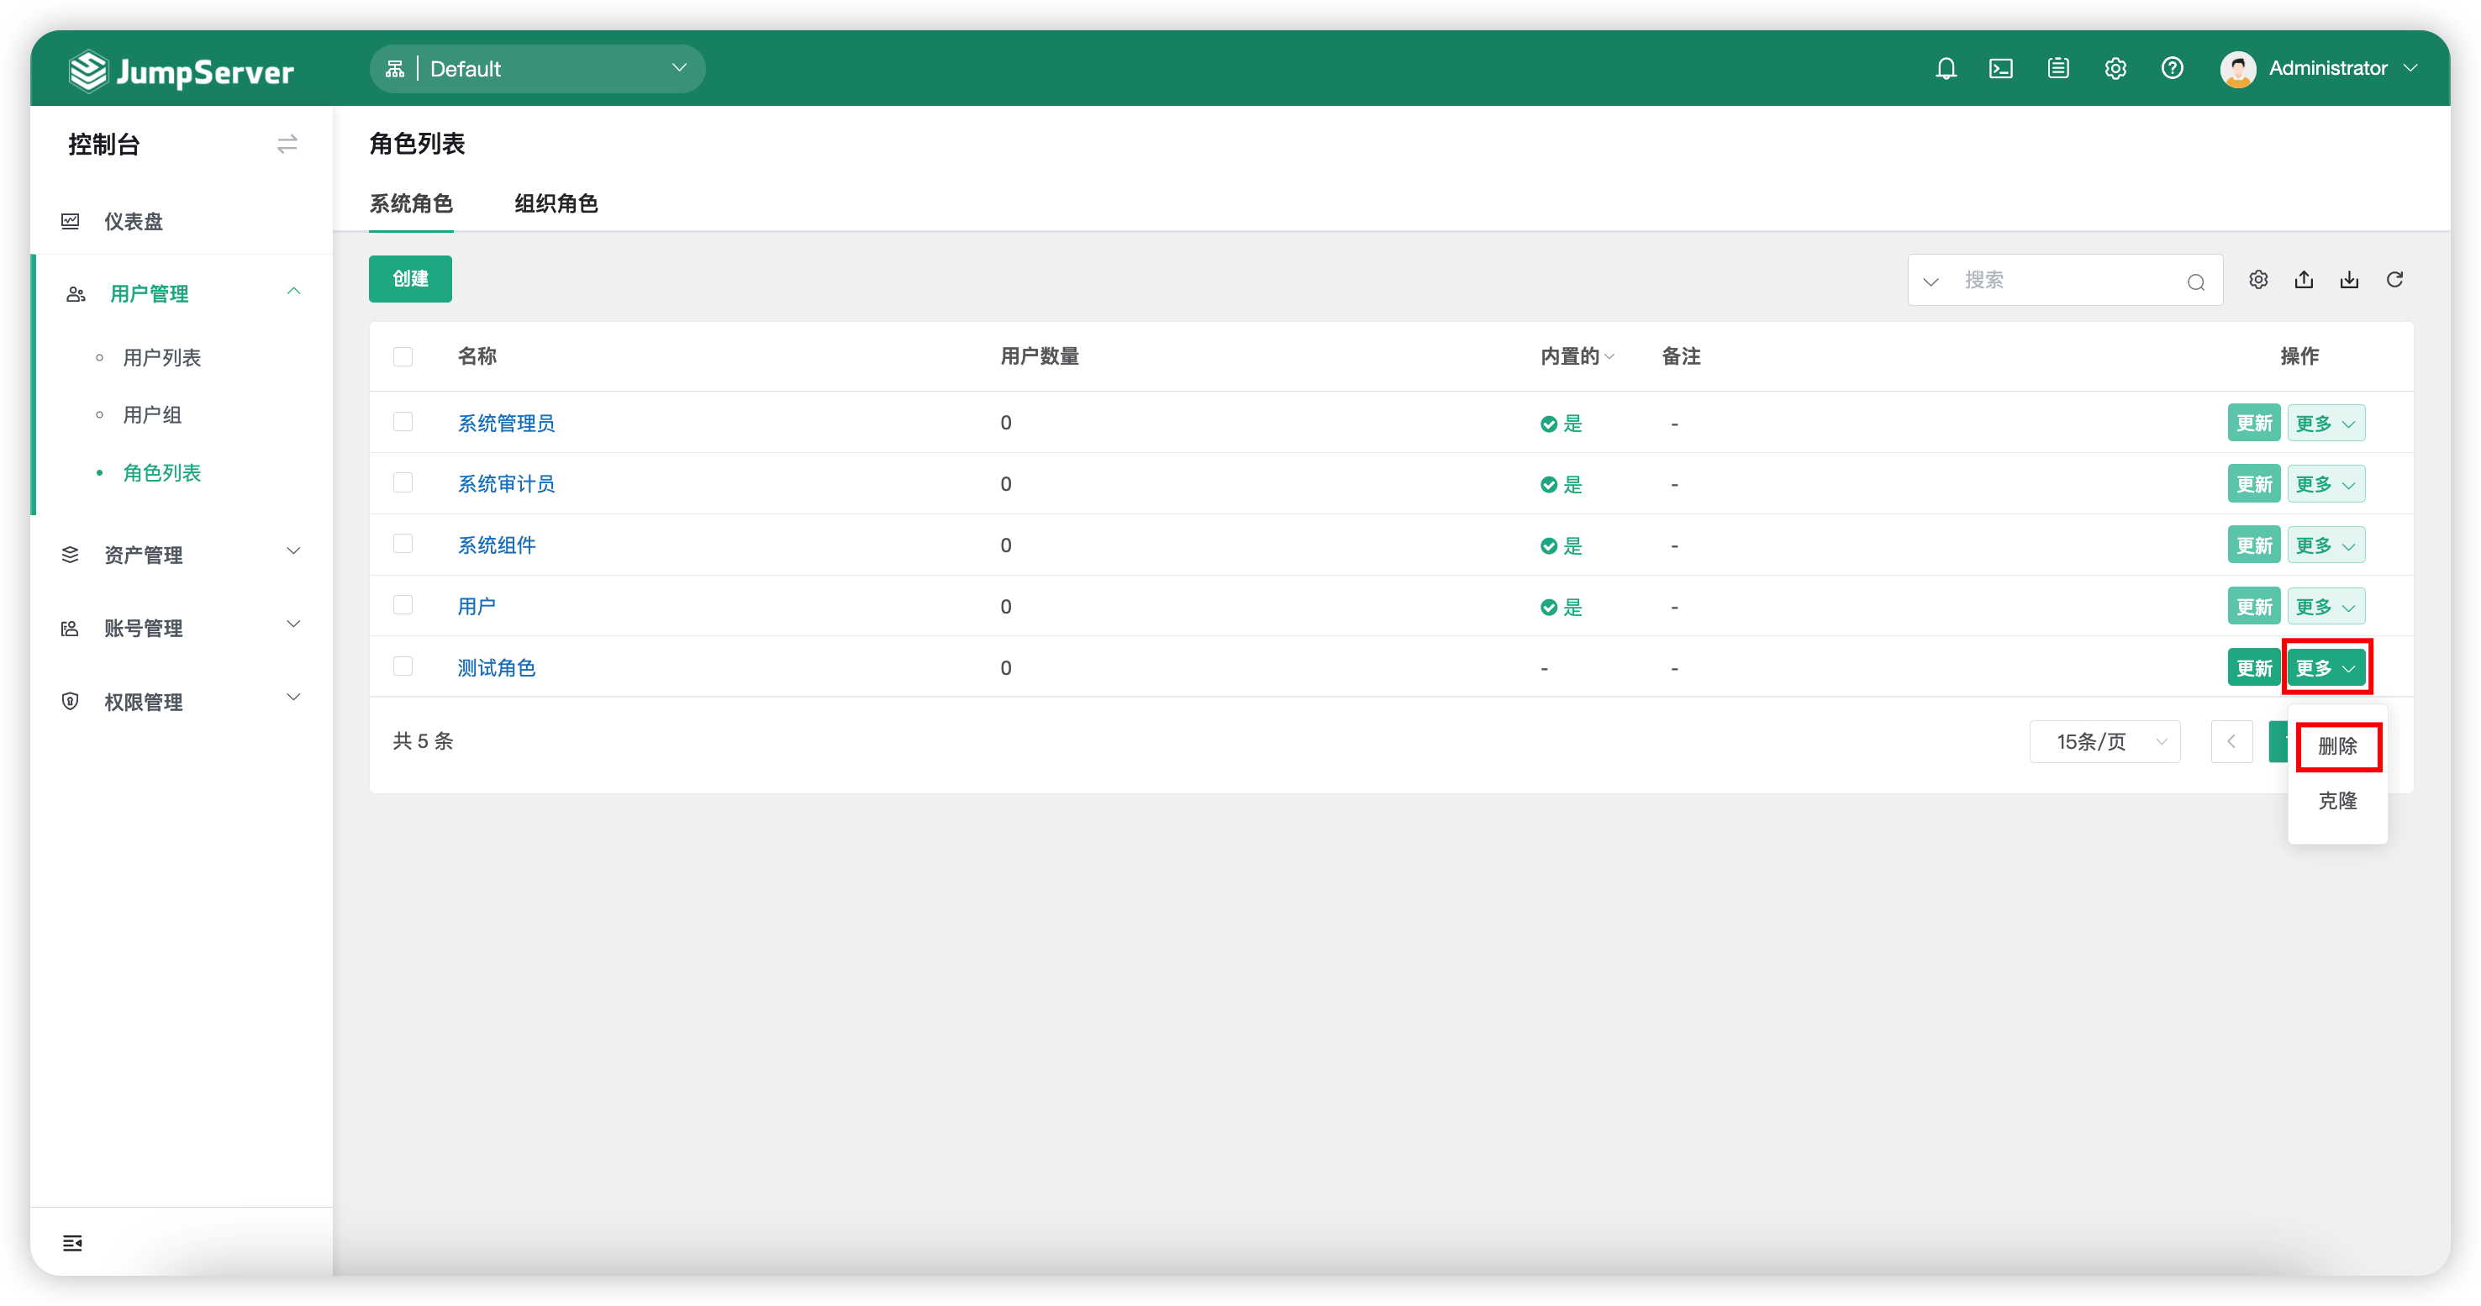Click the 创建 button
Image resolution: width=2481 pixels, height=1306 pixels.
410,278
